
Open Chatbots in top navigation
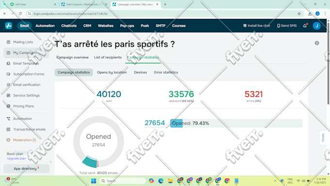tap(69, 26)
